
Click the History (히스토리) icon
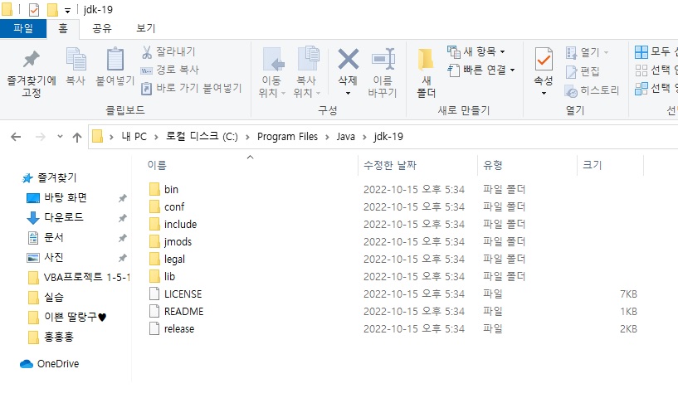point(571,91)
